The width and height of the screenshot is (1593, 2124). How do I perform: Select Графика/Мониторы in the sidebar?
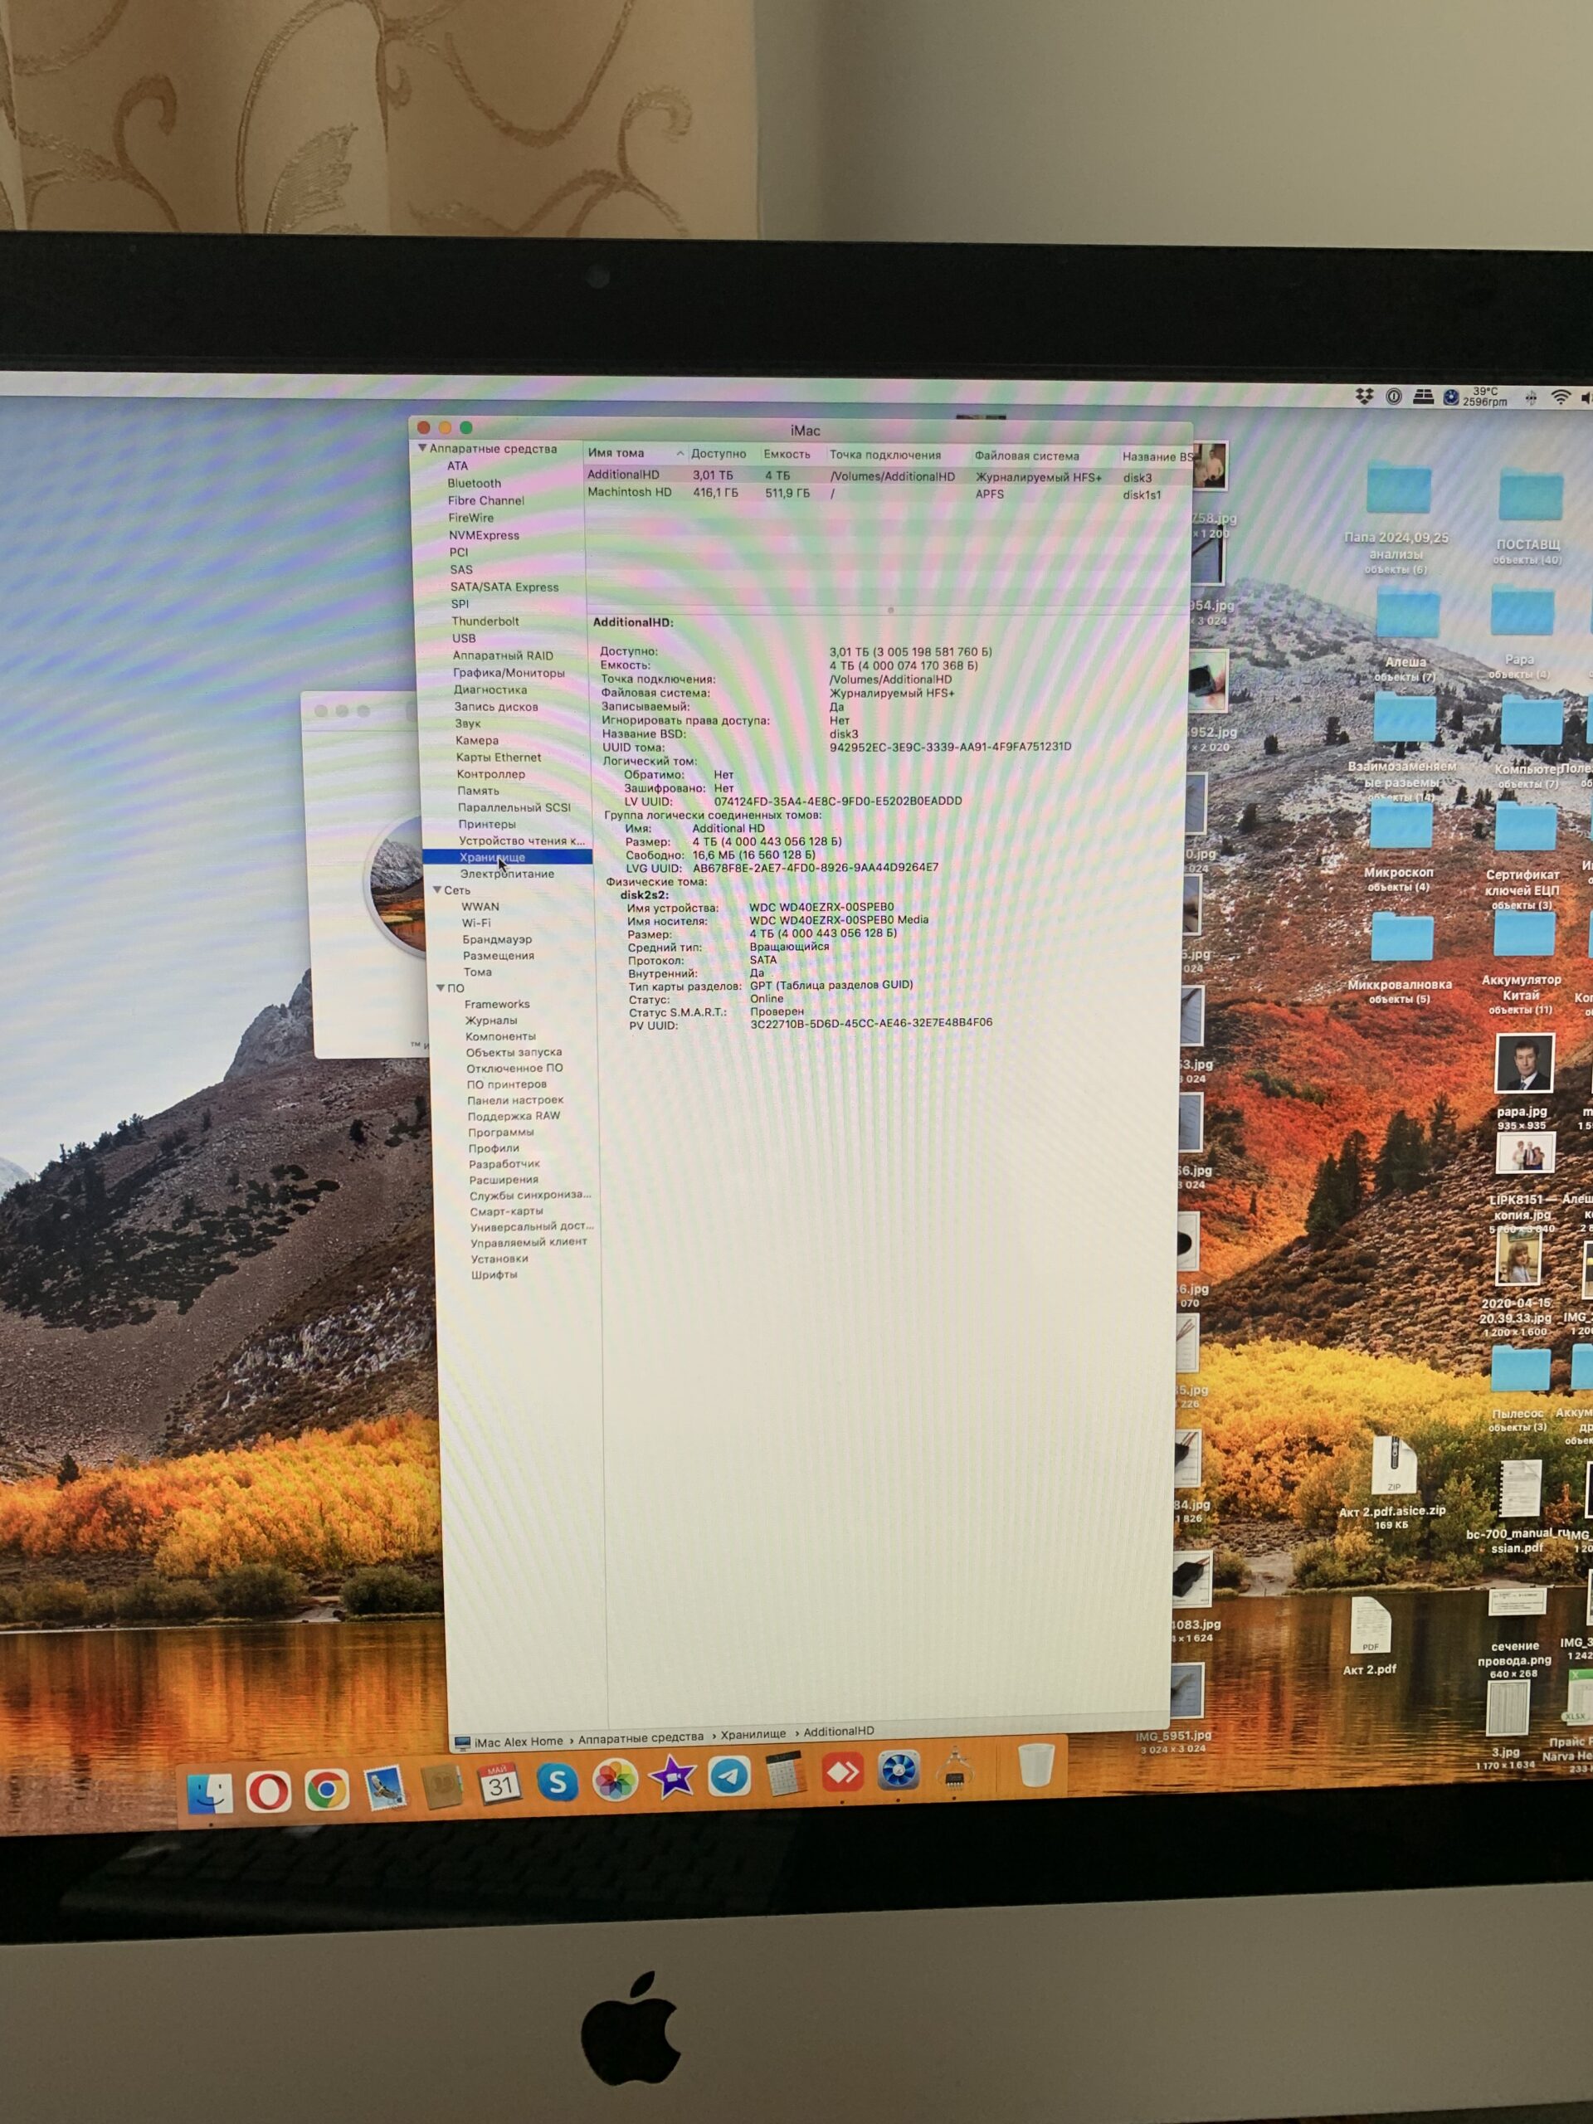coord(509,672)
